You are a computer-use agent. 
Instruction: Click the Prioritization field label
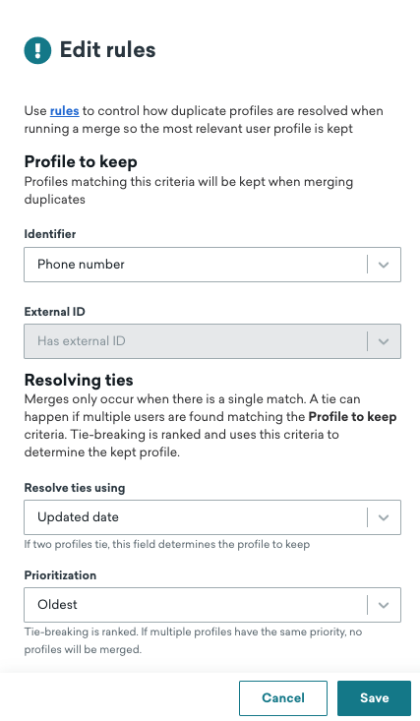tap(60, 575)
